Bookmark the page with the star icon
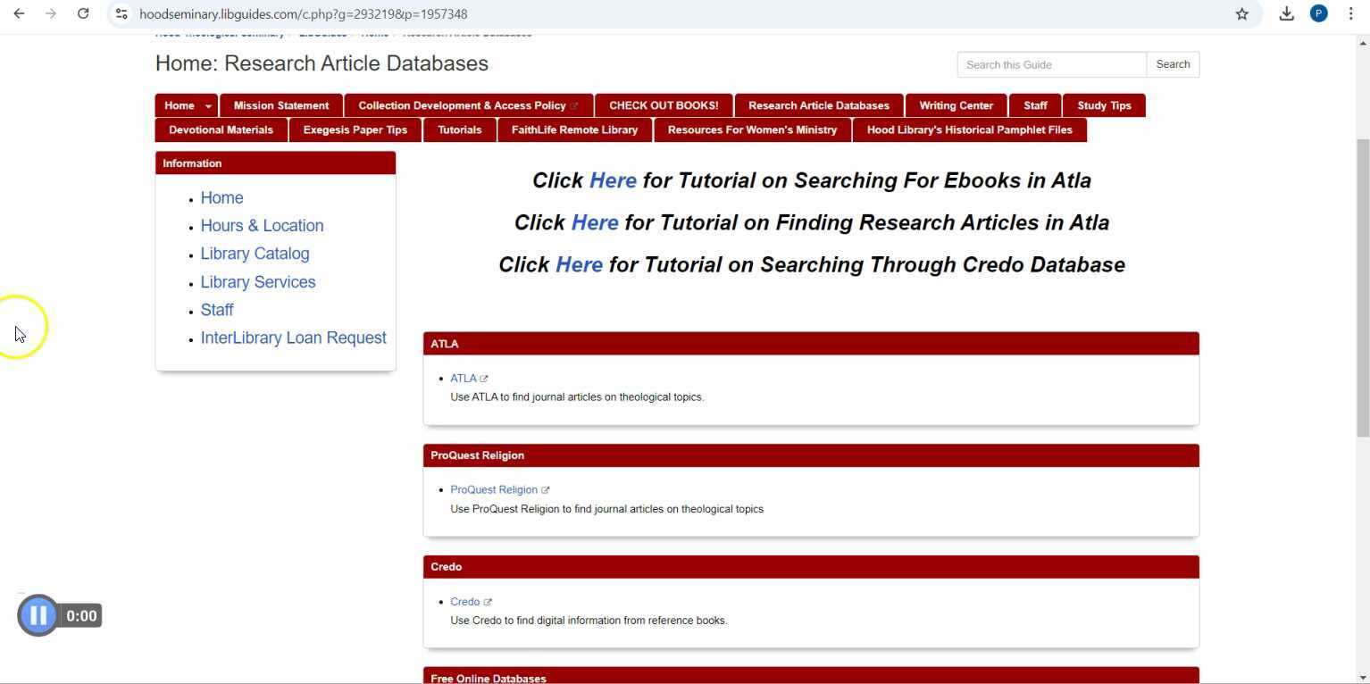 1241,13
